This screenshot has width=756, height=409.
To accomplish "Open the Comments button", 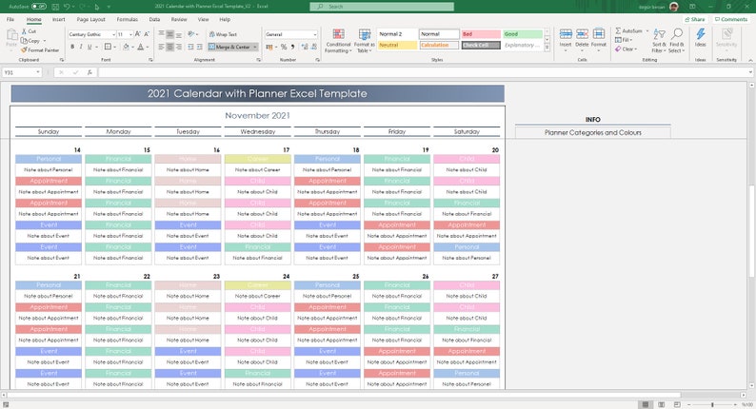I will [x=731, y=19].
